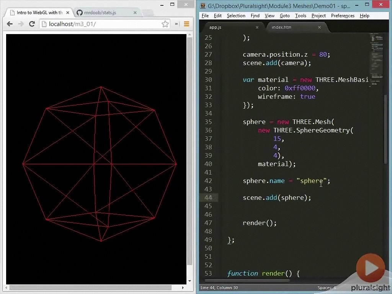
Task: Click 'sphere.name = "sphere";' line
Action: 286,181
